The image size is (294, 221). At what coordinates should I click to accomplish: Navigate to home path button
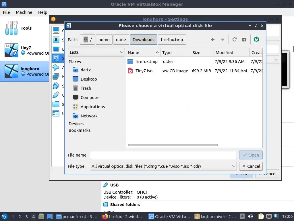point(104,39)
